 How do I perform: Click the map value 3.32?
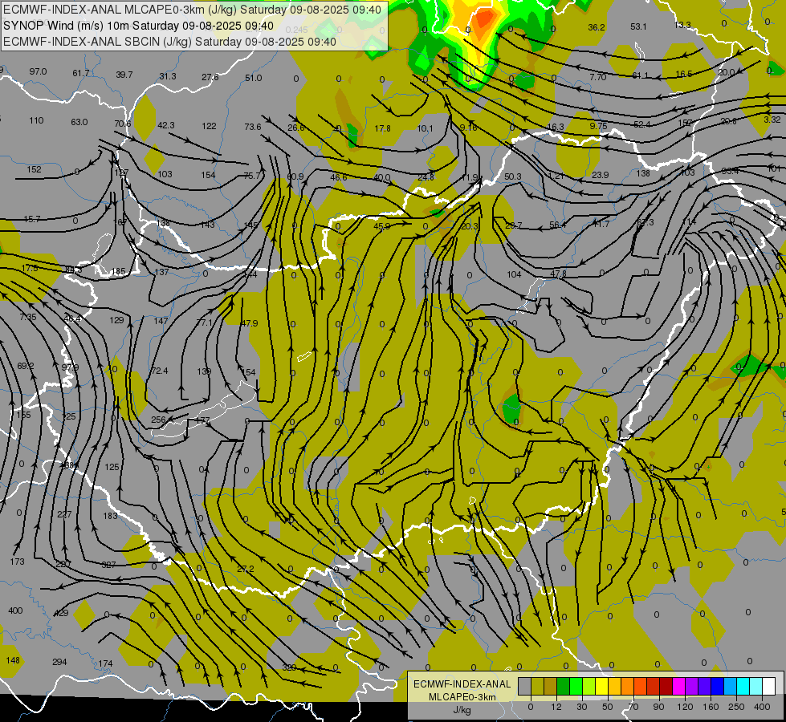tap(772, 120)
